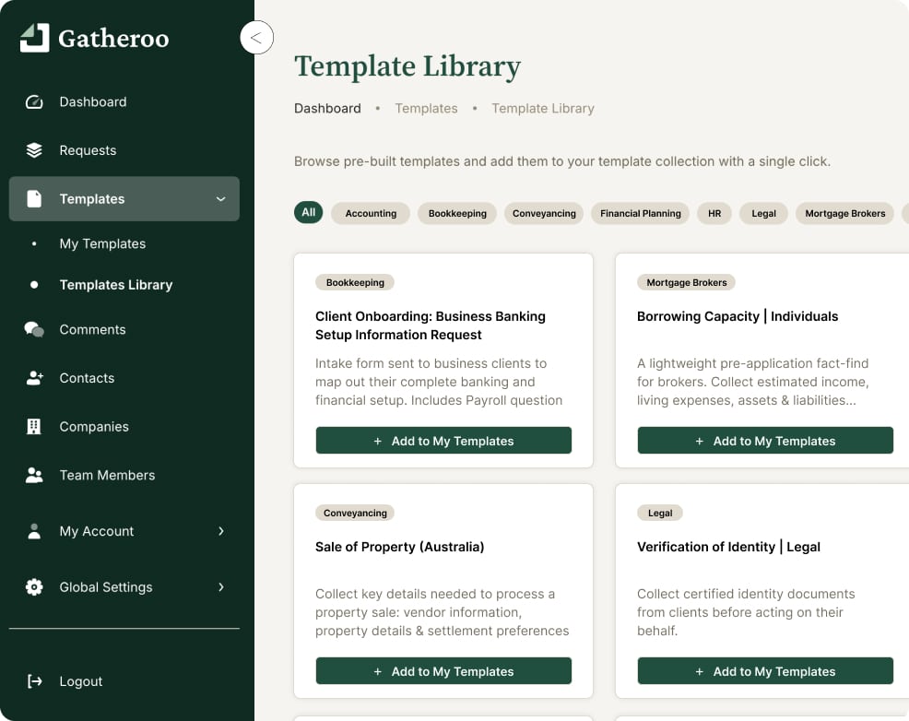Click the Template Library page heading
This screenshot has width=909, height=721.
coord(407,66)
